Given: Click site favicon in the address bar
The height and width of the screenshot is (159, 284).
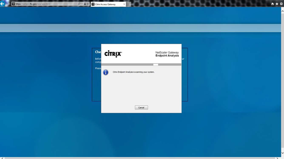Looking at the screenshot, I should 13,4.
